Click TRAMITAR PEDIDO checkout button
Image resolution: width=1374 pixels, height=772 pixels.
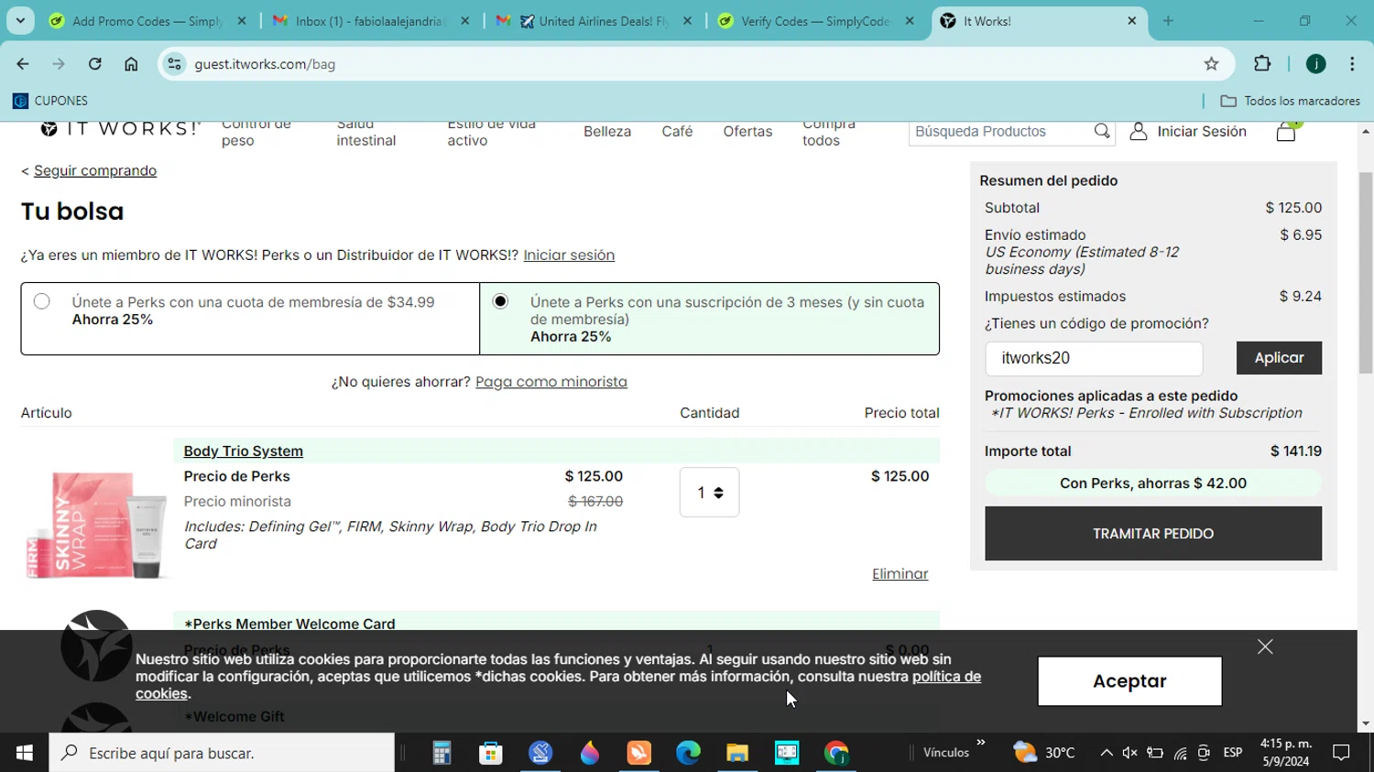coord(1153,533)
